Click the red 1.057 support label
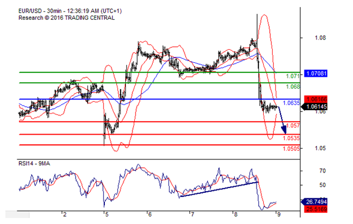This screenshot has height=224, width=353. [293, 126]
